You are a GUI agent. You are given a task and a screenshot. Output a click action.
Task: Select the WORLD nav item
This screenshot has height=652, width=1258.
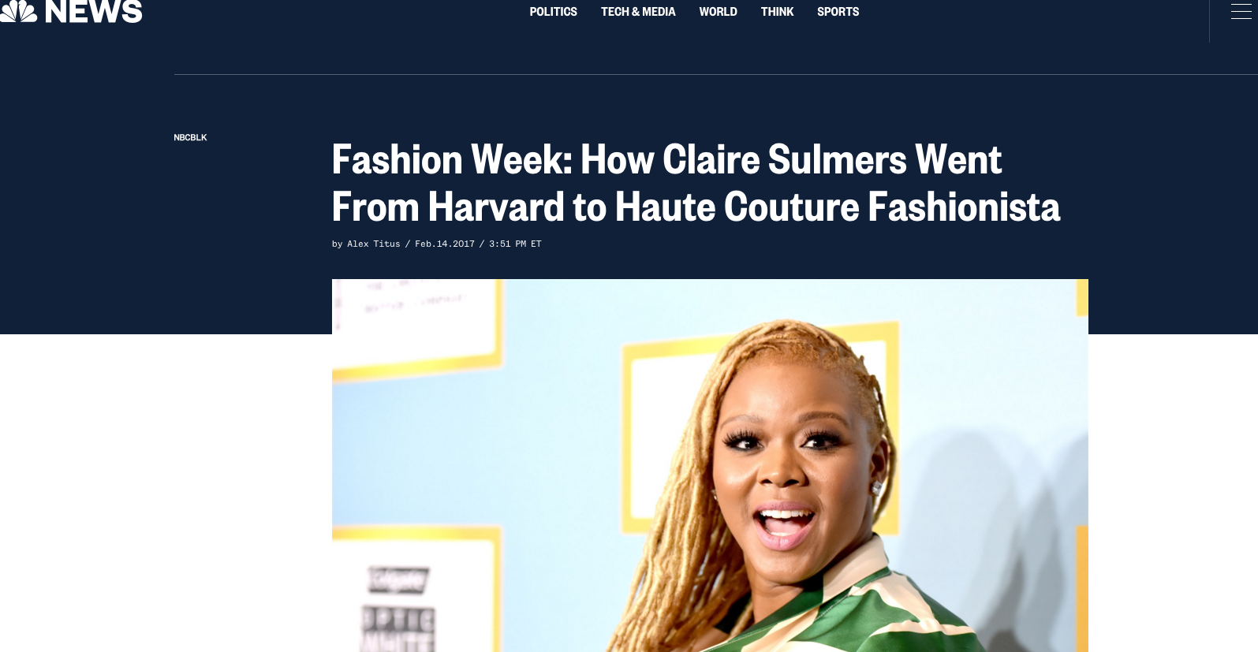coord(718,12)
